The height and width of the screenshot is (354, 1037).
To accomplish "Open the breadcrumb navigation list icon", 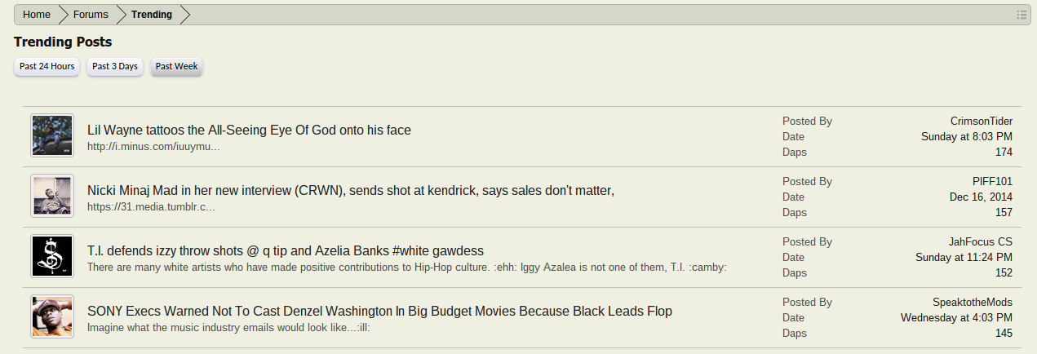I will pyautogui.click(x=1021, y=15).
